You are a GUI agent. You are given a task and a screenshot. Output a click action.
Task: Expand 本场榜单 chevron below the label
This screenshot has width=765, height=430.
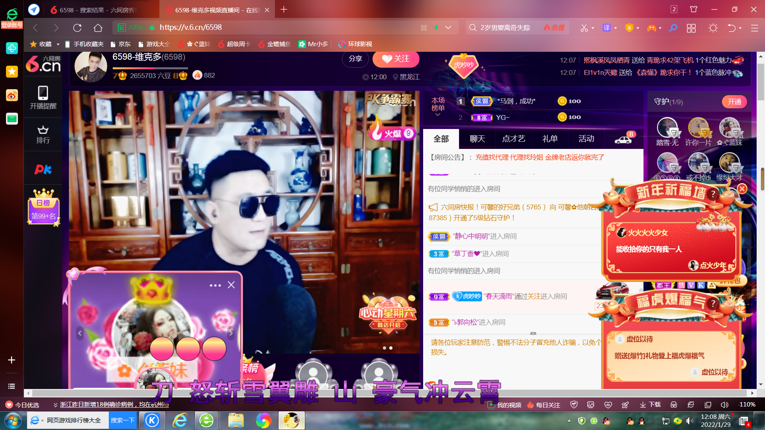point(437,115)
